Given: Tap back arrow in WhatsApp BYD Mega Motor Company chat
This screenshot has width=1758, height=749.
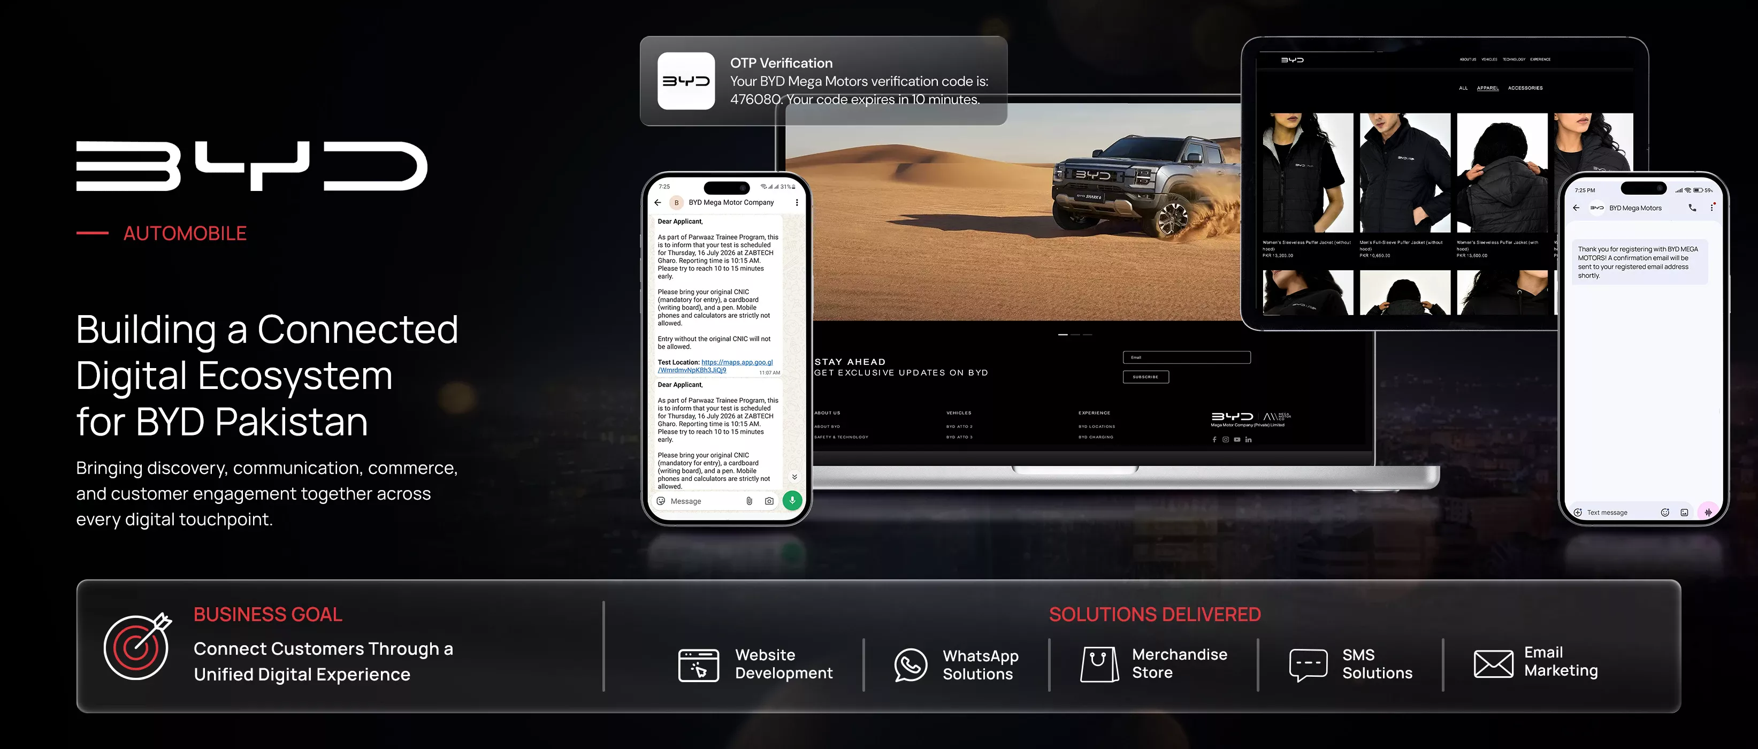Looking at the screenshot, I should 657,203.
